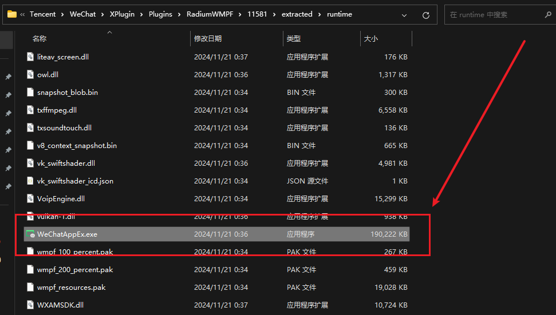
Task: Click the 190,222 KB size cell
Action: coord(389,234)
